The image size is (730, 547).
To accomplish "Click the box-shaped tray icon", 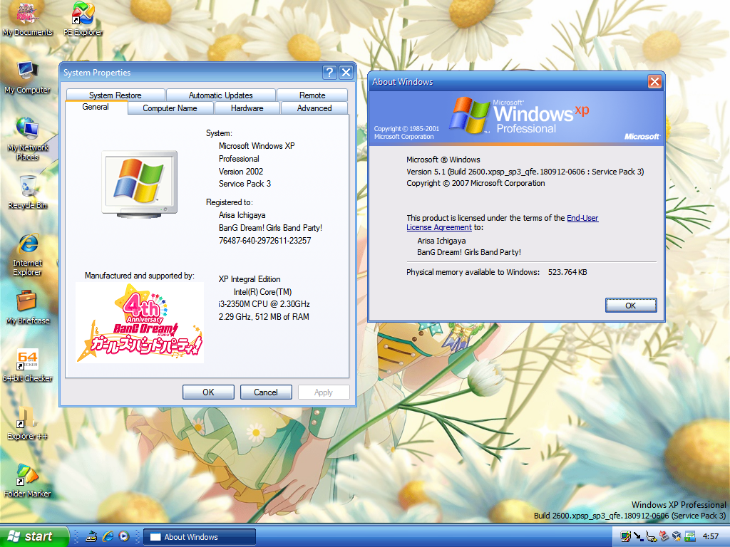I will click(677, 536).
